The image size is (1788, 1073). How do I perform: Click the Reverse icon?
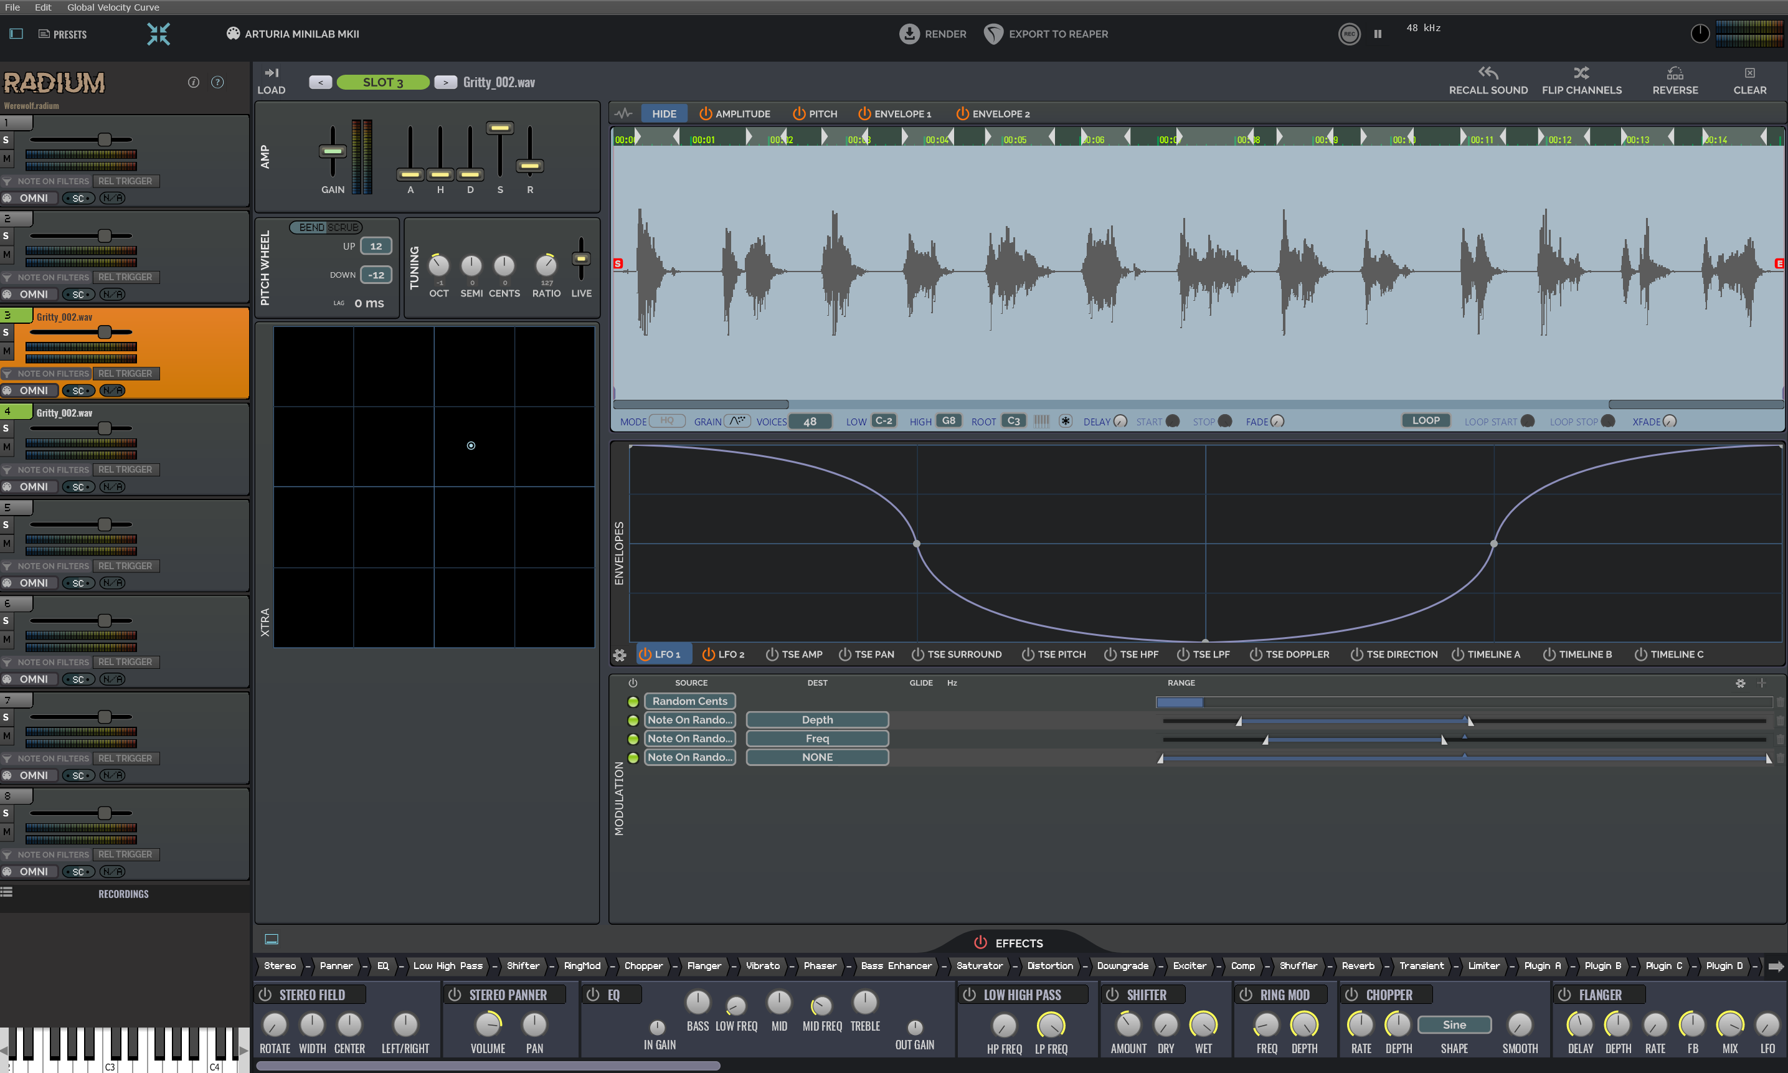click(1675, 73)
